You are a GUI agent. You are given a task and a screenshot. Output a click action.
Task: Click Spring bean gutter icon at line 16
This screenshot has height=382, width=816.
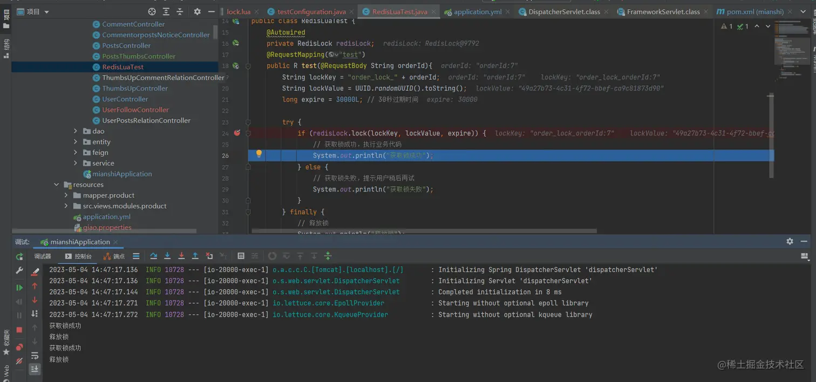[x=236, y=43]
